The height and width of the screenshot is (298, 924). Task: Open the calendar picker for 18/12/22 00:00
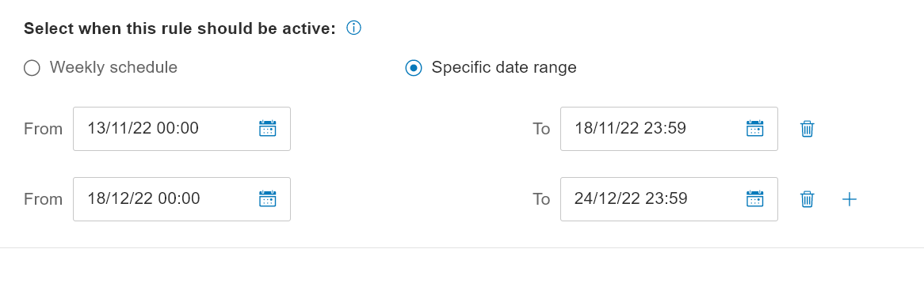268,198
